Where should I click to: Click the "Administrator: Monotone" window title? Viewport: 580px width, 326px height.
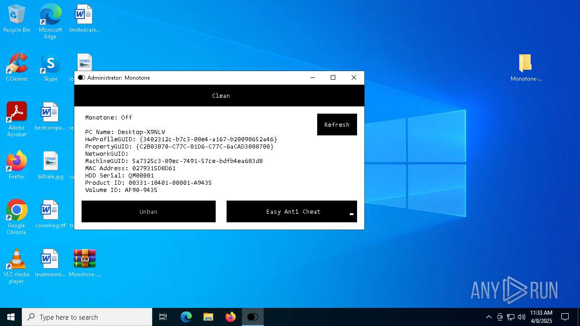119,78
